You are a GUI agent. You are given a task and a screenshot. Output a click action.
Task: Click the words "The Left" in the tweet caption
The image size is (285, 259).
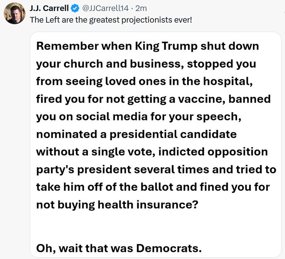coord(42,20)
